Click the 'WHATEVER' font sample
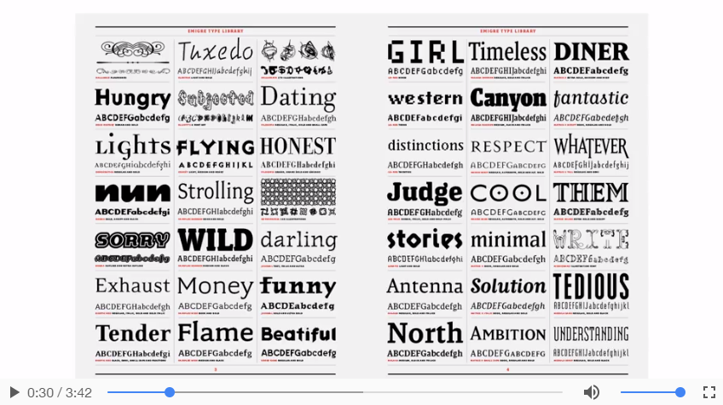The image size is (723, 405). pos(591,146)
